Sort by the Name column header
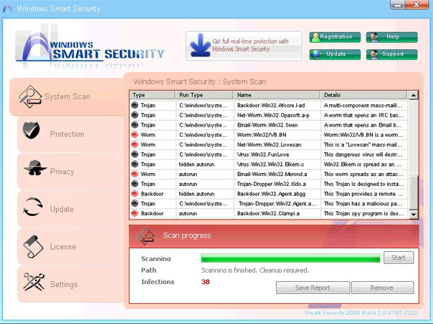433x324 pixels. click(277, 95)
